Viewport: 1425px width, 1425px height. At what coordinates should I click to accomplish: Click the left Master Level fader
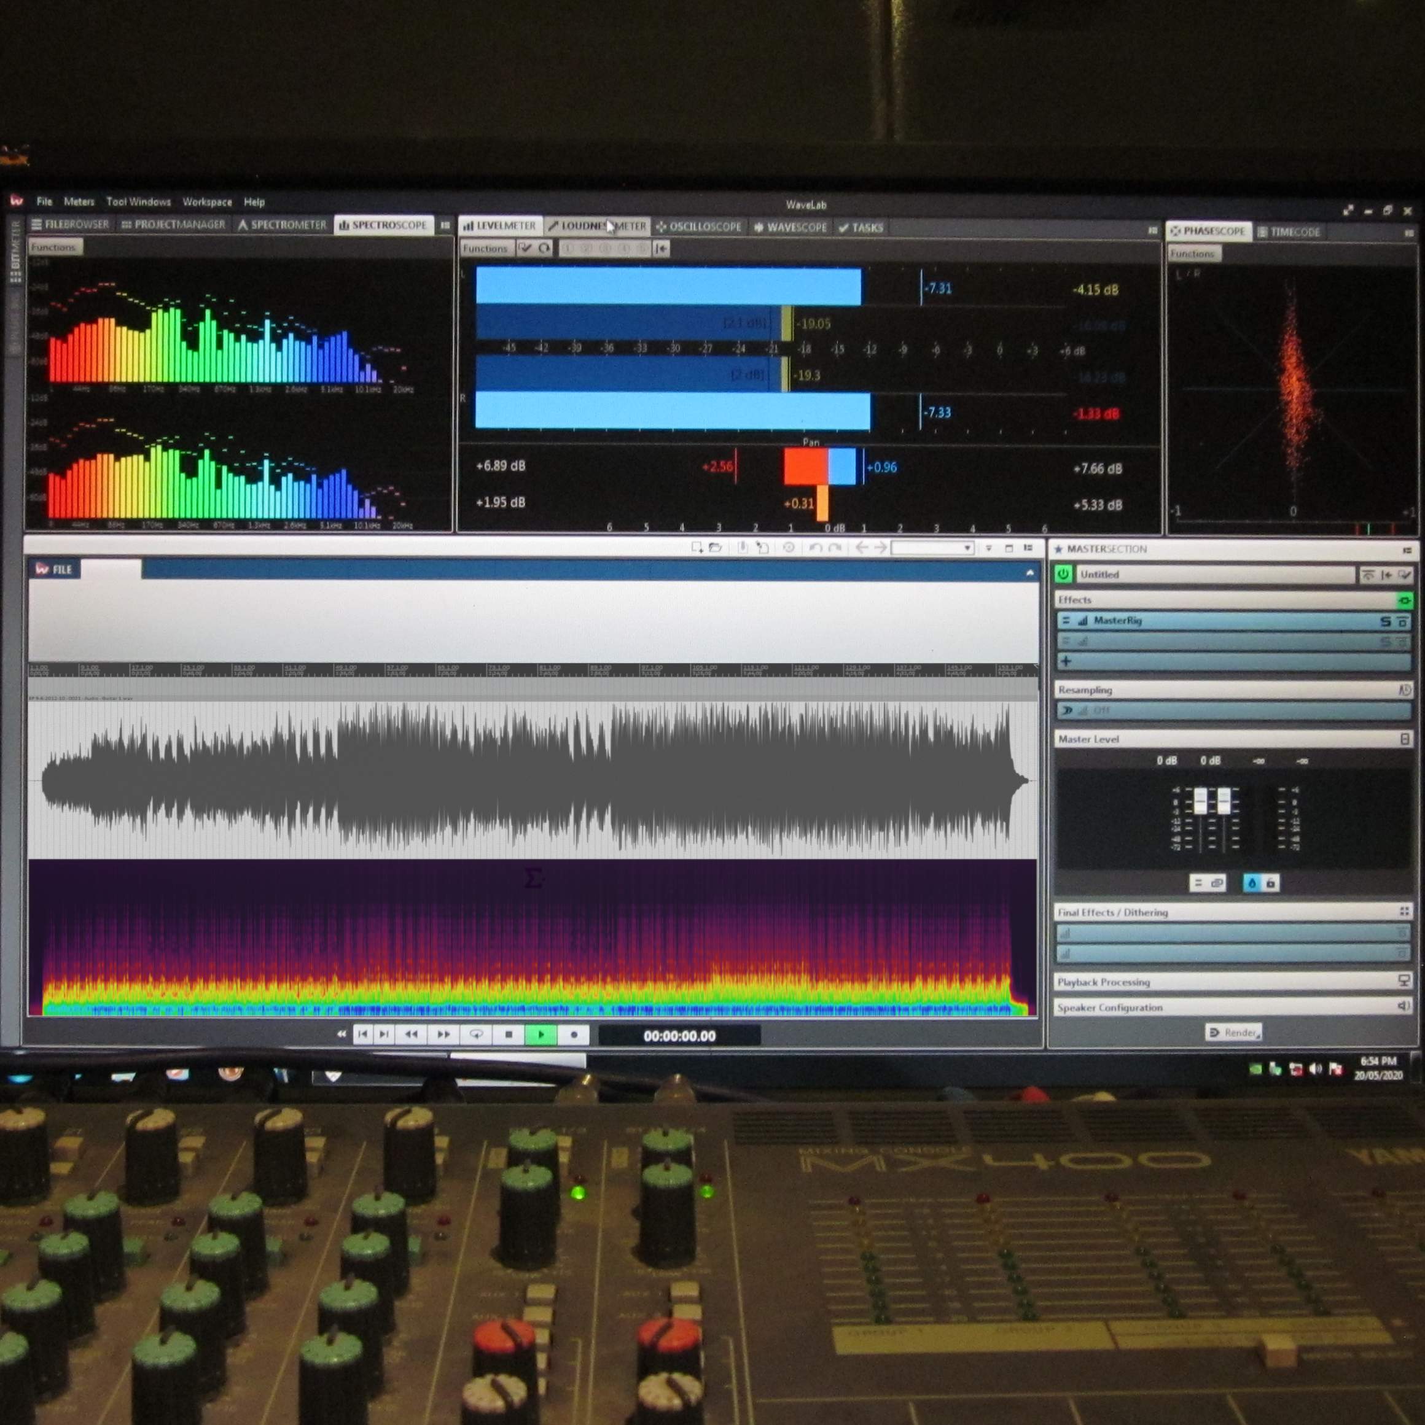1200,800
